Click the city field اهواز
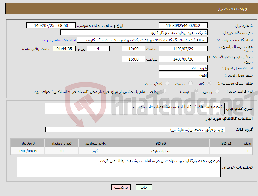258x196 pixels. (183, 75)
